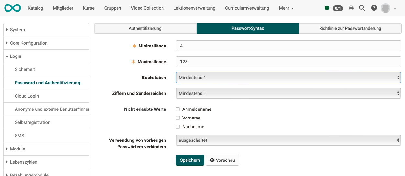Click the Nicht erlaubte Werte label

(x=145, y=109)
